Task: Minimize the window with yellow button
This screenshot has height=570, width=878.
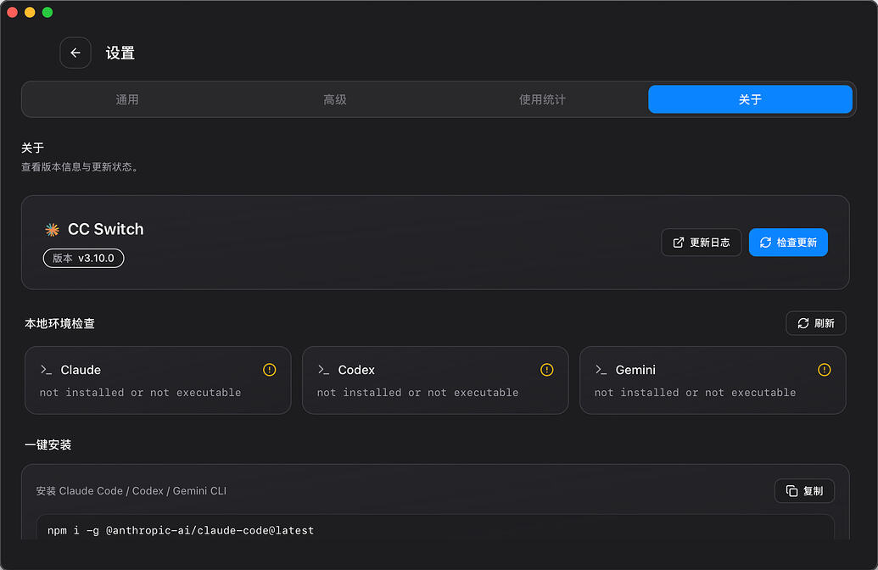Action: click(30, 13)
